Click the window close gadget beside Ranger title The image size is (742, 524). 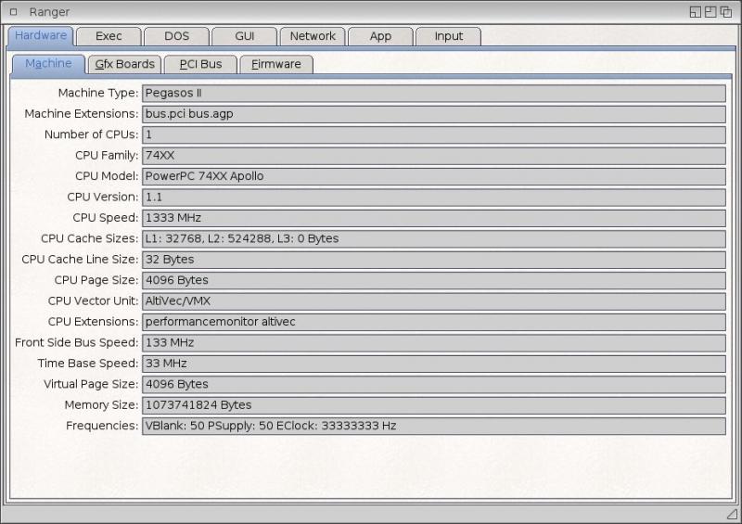click(x=13, y=12)
